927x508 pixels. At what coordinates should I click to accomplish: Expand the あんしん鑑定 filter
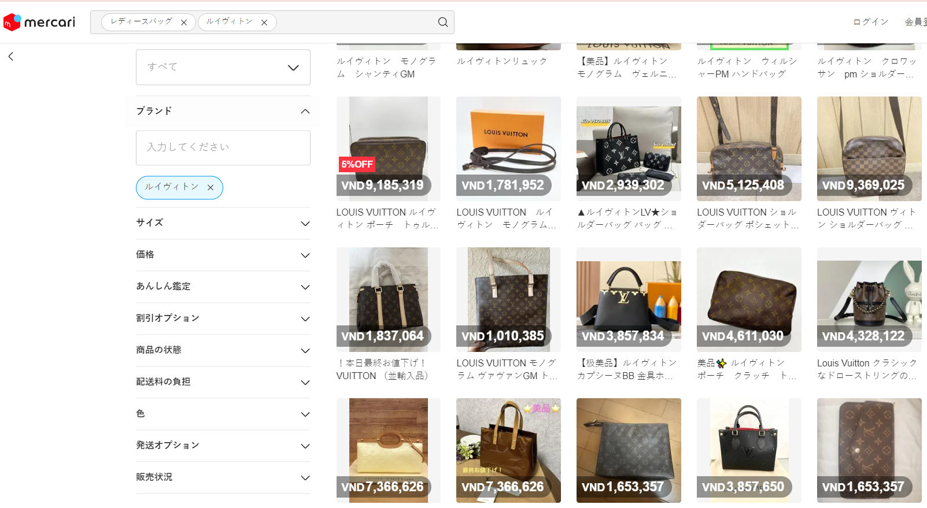click(223, 287)
